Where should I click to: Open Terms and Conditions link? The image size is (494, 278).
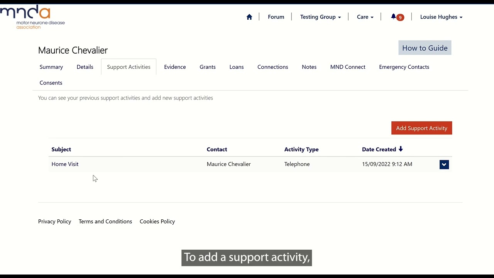tap(105, 221)
